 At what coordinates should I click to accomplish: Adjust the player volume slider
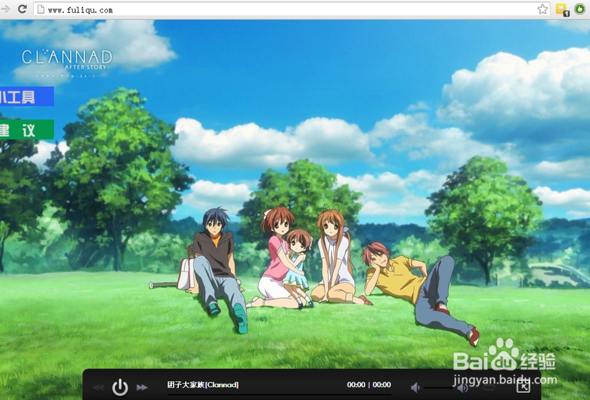point(439,388)
